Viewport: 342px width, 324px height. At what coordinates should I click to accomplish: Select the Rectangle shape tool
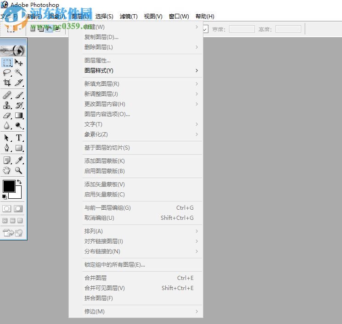pos(19,148)
